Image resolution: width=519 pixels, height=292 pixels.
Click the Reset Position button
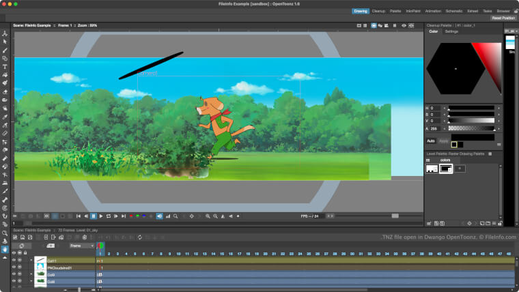[x=503, y=18]
